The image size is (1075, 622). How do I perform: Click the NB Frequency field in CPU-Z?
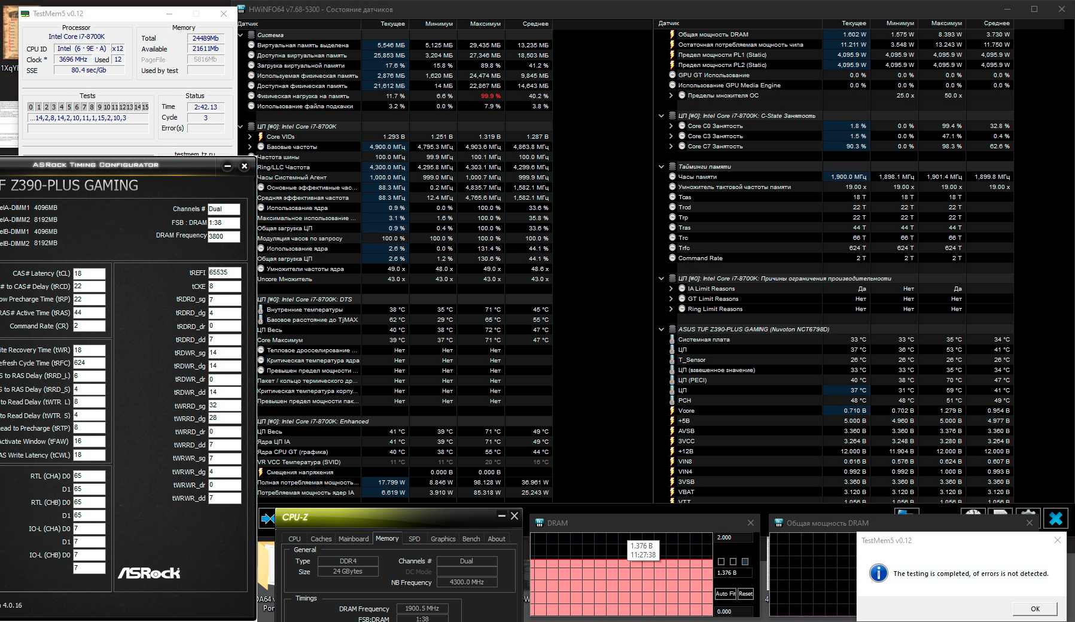tap(467, 582)
